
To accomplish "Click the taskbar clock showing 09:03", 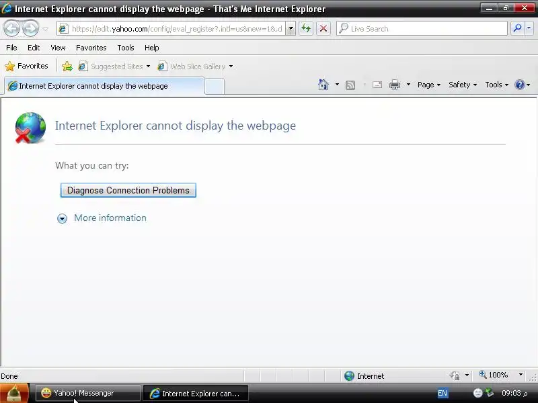I will (514, 393).
